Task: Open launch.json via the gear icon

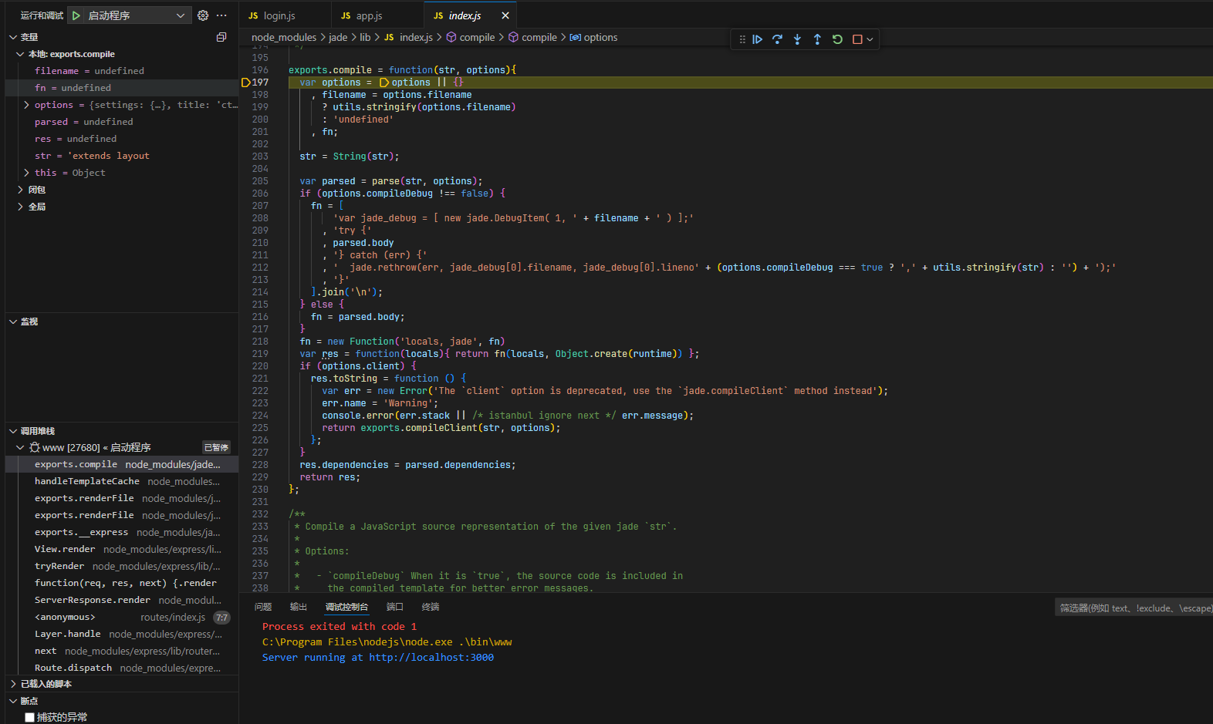Action: (x=203, y=15)
